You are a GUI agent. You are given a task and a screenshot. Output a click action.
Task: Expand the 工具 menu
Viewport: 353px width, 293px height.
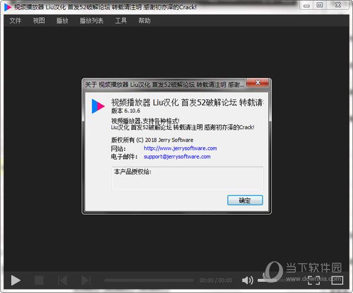(x=121, y=21)
